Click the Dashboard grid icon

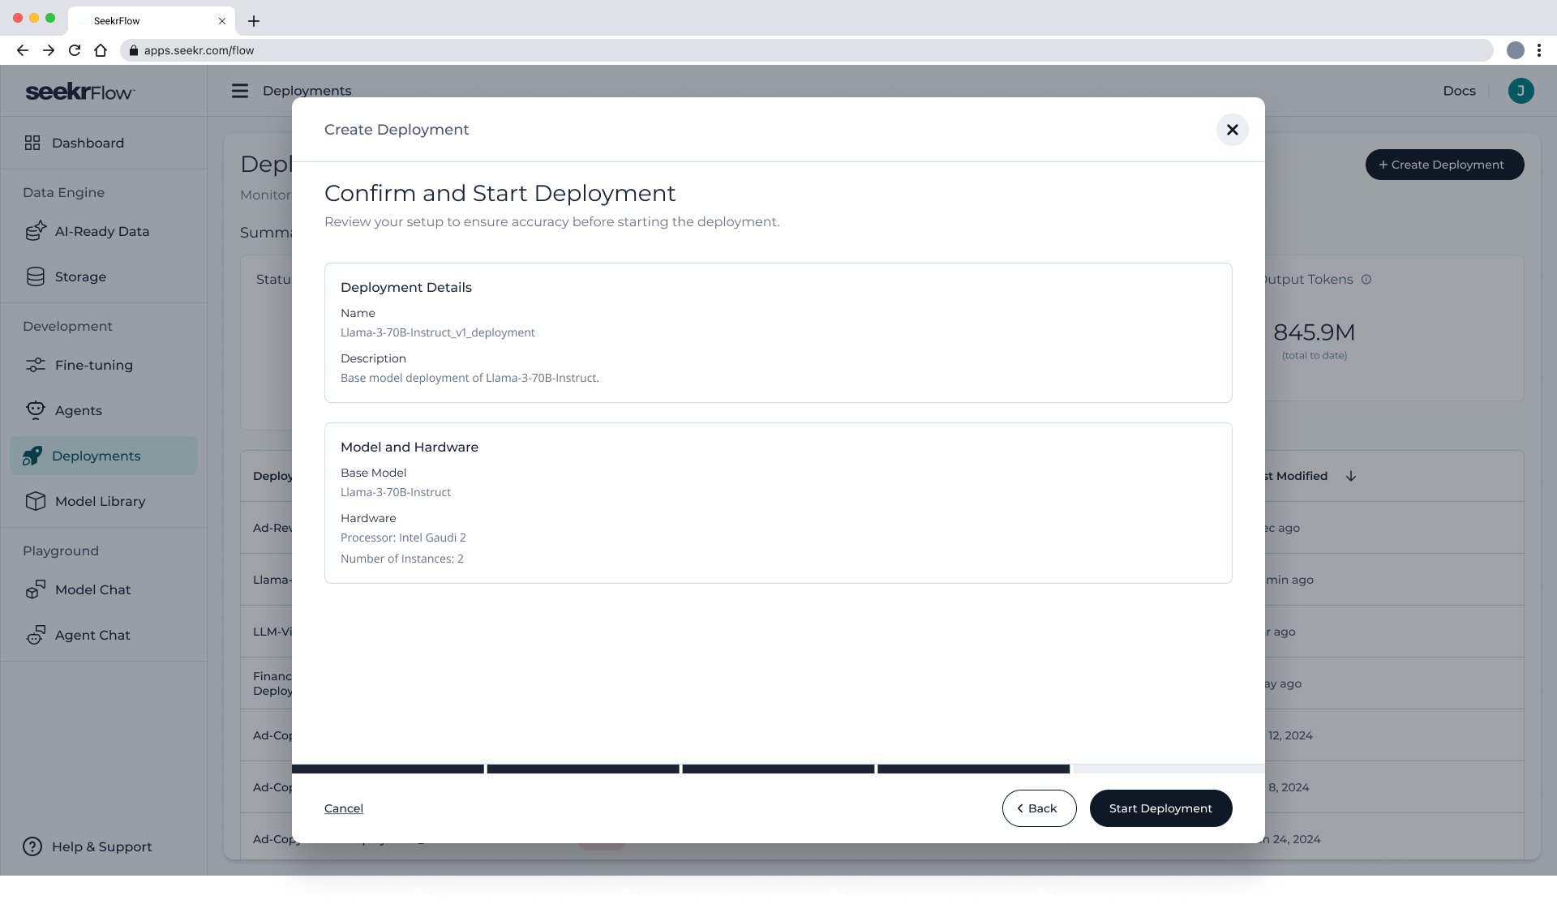pos(32,143)
